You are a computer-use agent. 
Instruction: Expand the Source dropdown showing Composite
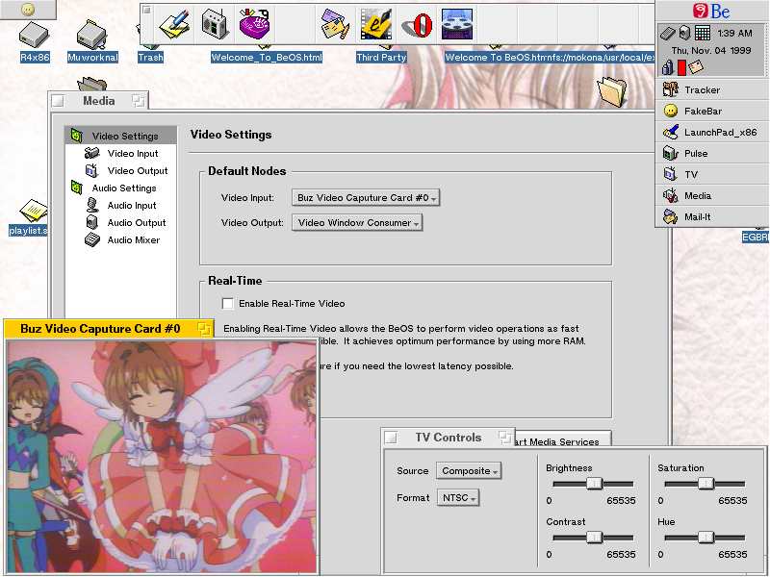[469, 471]
